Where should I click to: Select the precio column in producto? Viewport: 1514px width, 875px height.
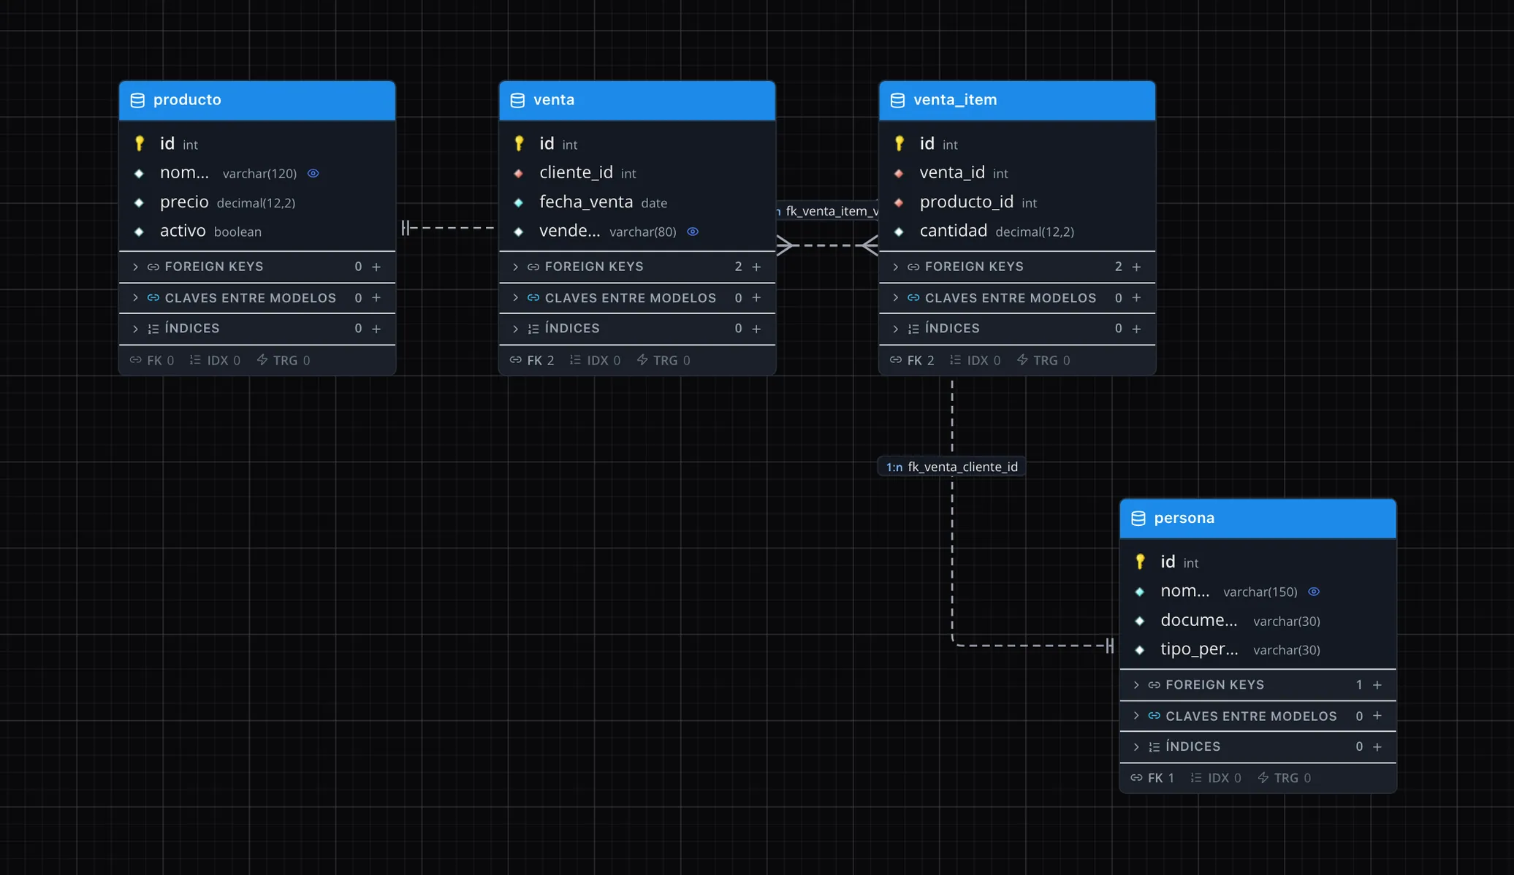pyautogui.click(x=257, y=202)
